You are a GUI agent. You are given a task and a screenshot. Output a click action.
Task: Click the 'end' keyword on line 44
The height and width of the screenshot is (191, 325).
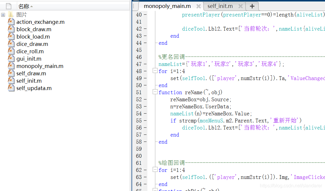click(x=163, y=43)
